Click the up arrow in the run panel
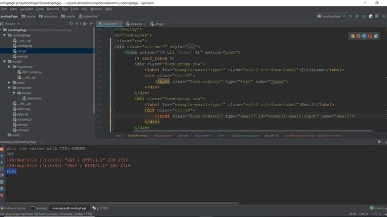The width and height of the screenshot is (387, 217). click(2, 156)
